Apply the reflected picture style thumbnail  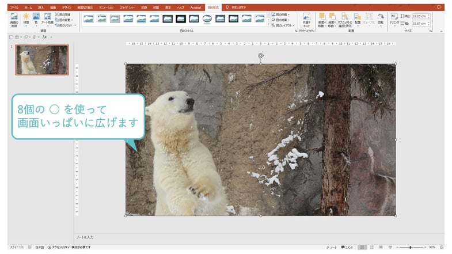[x=141, y=19]
